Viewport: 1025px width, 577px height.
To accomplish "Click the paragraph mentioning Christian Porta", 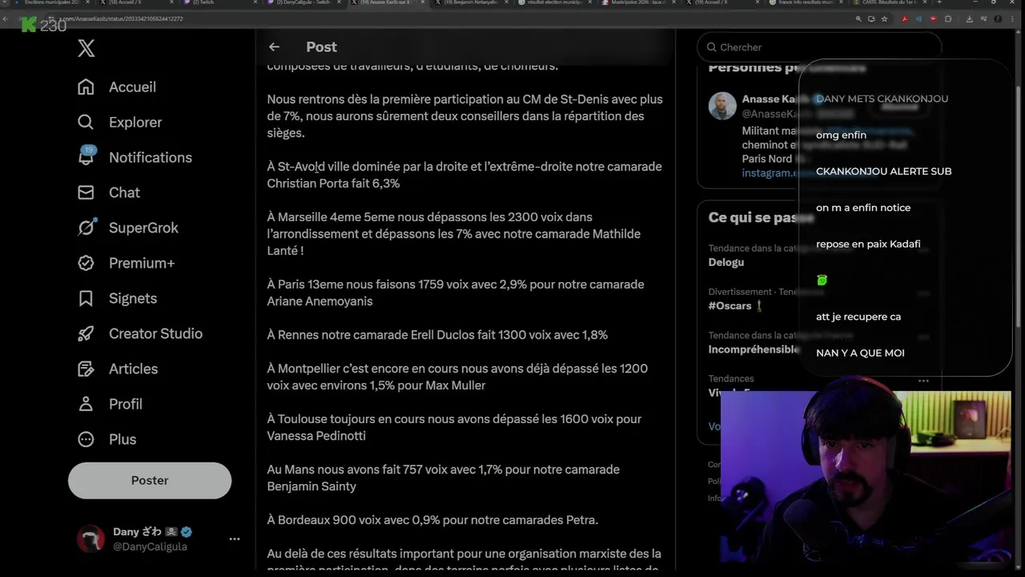I will tap(464, 175).
